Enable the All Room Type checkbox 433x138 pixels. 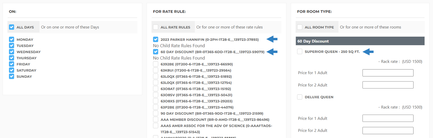(x=300, y=27)
